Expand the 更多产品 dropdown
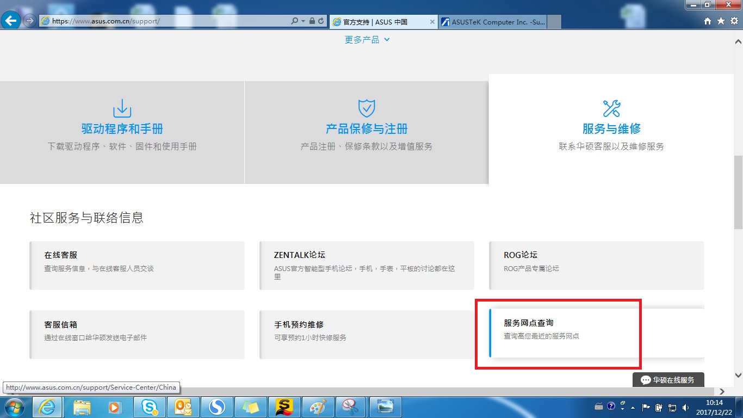743x418 pixels. (x=367, y=39)
